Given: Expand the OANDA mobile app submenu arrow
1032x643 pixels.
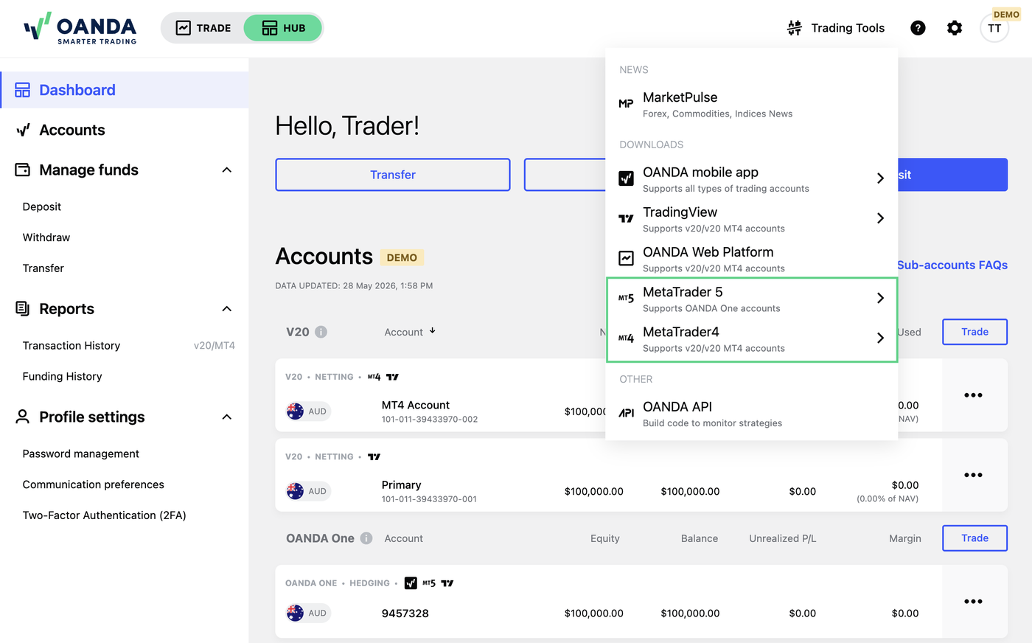Looking at the screenshot, I should (x=880, y=178).
